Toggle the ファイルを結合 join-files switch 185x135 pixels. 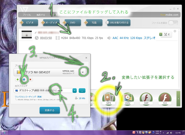click(173, 23)
